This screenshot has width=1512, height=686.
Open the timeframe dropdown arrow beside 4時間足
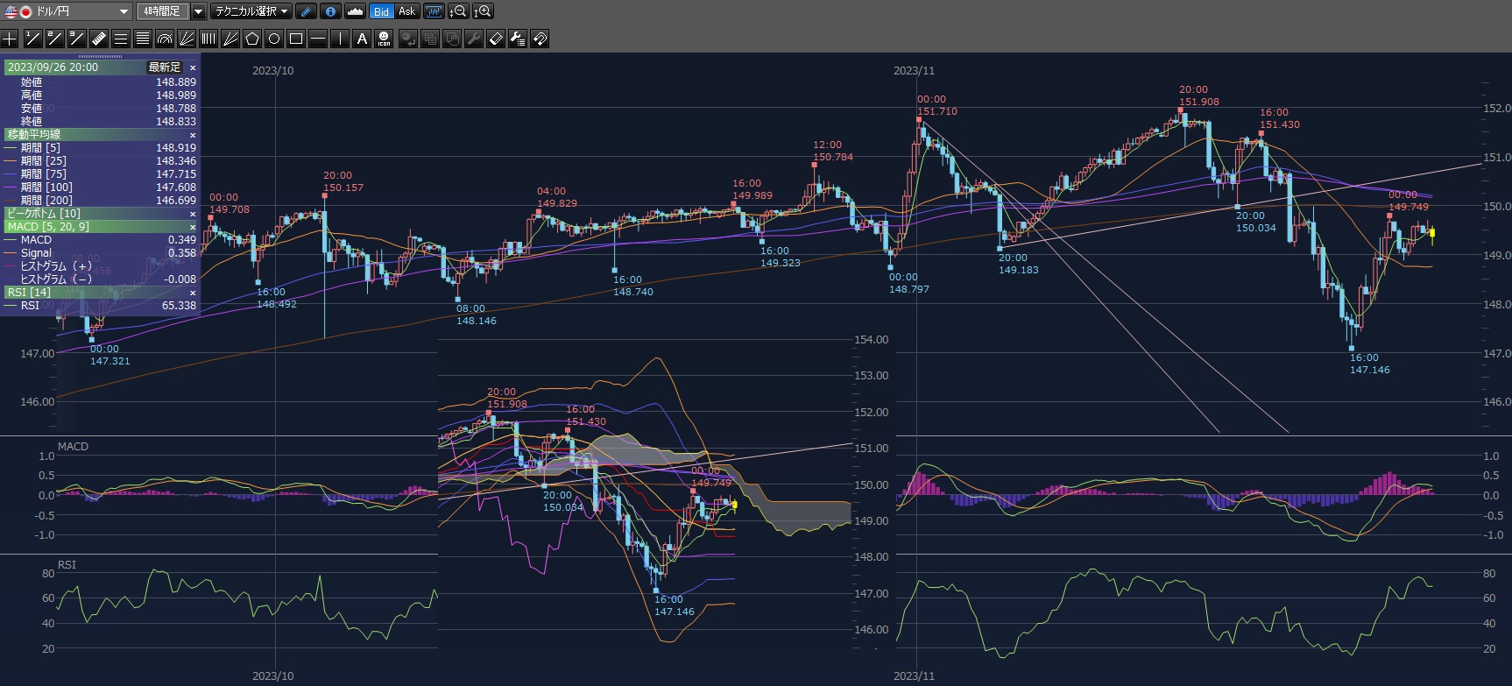click(199, 11)
